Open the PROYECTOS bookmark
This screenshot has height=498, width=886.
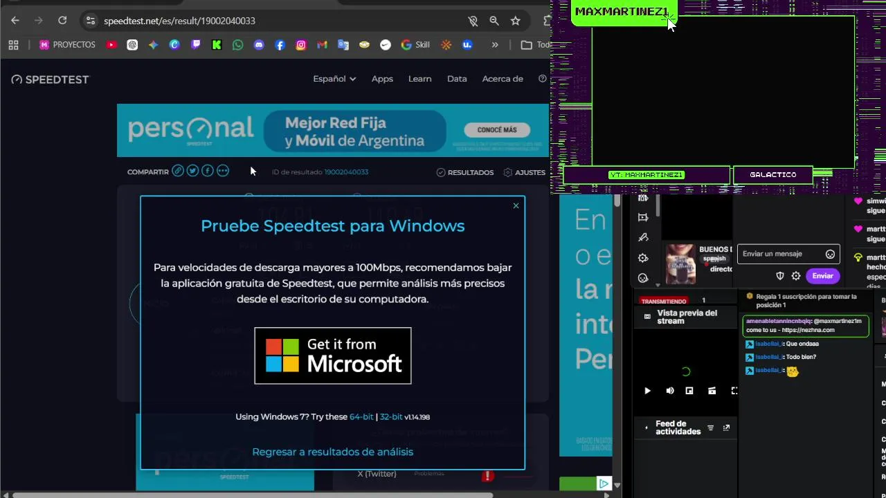(x=67, y=45)
